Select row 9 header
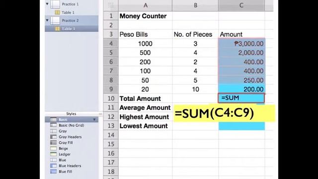This screenshot has height=179, width=318. tap(111, 89)
